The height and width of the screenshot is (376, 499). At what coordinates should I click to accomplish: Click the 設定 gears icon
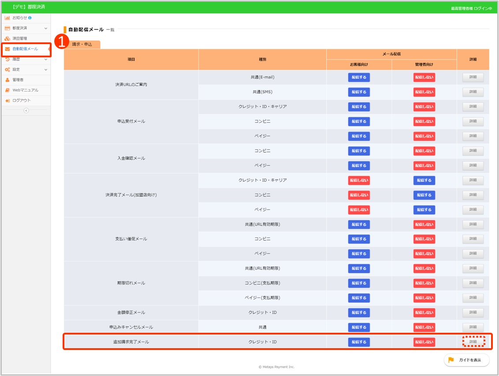coord(7,70)
